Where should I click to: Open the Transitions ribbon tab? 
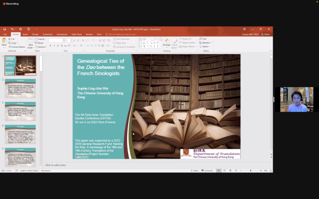48,34
